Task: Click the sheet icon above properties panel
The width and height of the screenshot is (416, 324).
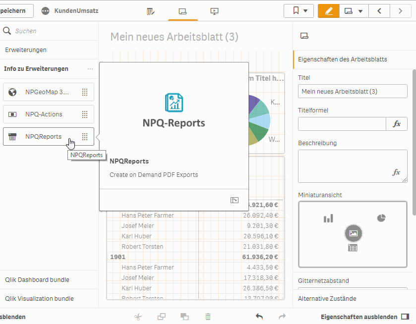Action: [x=304, y=36]
